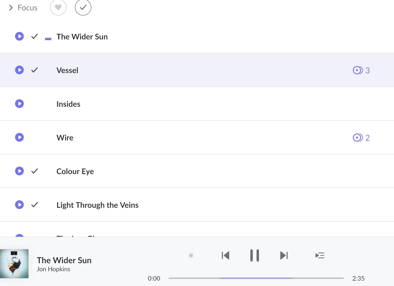
Task: Expand the Focus section
Action: click(x=11, y=8)
